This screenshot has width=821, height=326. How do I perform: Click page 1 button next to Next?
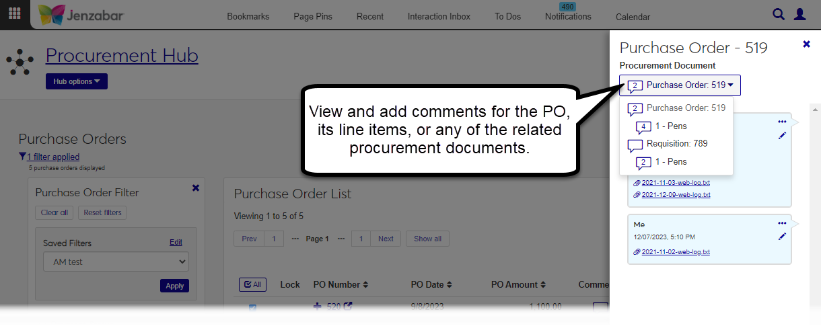pyautogui.click(x=361, y=239)
